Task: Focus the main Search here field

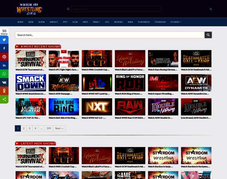Action: 110,35
